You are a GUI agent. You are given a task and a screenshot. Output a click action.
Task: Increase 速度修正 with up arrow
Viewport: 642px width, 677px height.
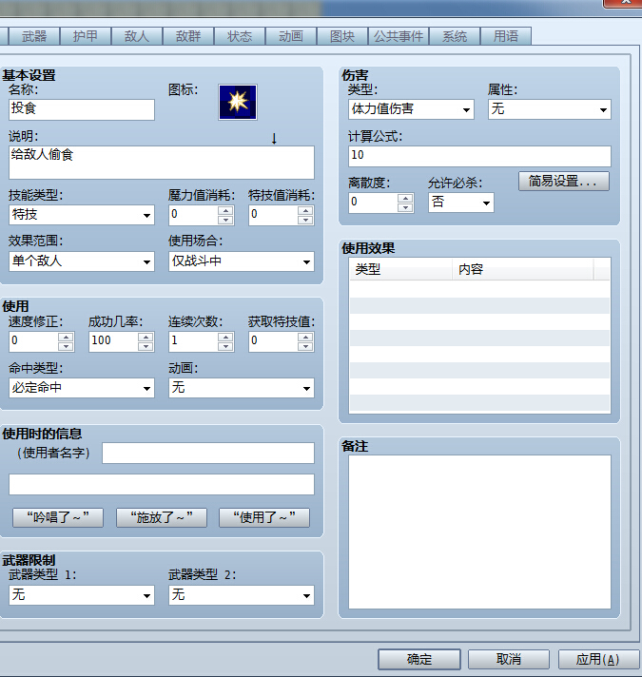[x=66, y=337]
